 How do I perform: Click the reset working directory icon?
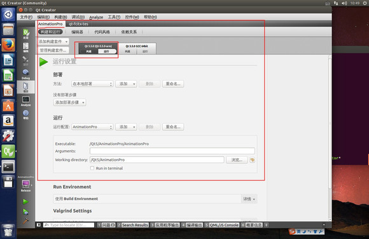[252, 160]
